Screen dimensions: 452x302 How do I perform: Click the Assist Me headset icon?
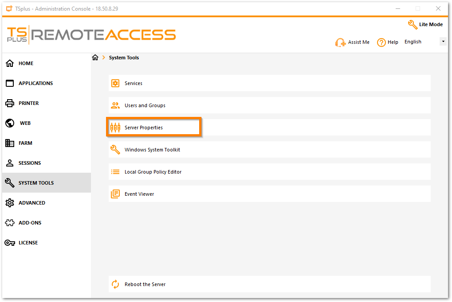[x=340, y=43]
